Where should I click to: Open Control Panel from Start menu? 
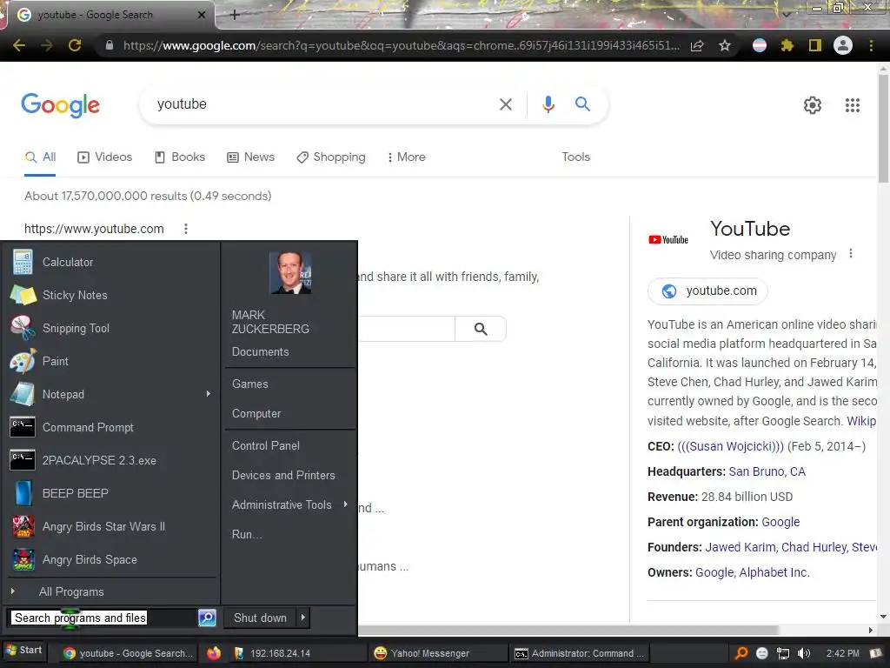266,445
